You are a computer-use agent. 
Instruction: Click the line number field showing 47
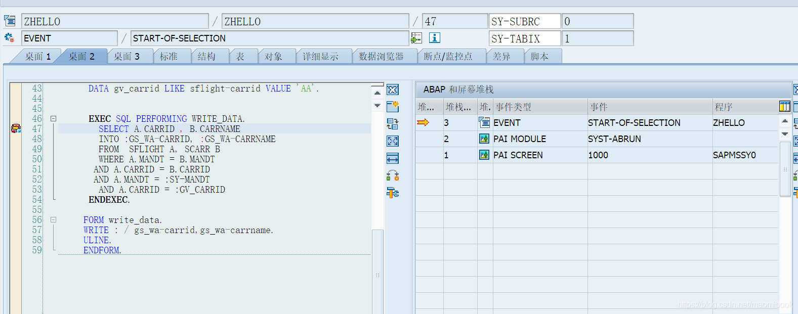(455, 21)
